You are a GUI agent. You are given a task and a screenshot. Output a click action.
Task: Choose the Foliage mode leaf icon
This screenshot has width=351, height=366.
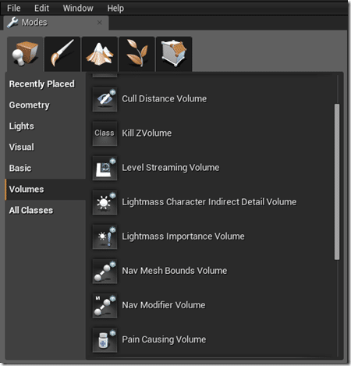click(x=136, y=54)
